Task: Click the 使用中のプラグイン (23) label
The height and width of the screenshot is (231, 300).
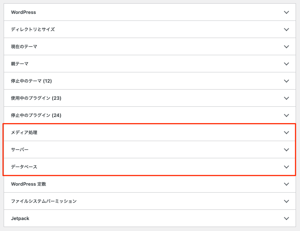Action: (36, 98)
